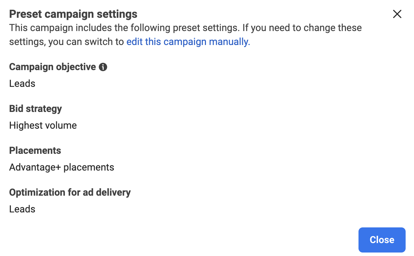Select the 'Bid strategy' label
This screenshot has width=414, height=256.
pyautogui.click(x=35, y=109)
